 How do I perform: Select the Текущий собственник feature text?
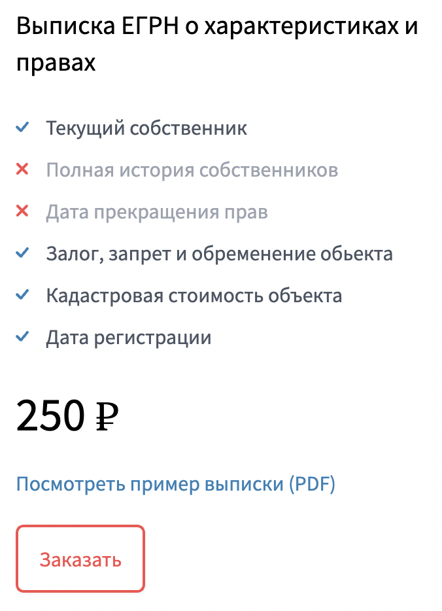tap(146, 128)
